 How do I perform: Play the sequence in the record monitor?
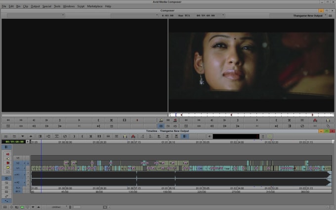257,120
